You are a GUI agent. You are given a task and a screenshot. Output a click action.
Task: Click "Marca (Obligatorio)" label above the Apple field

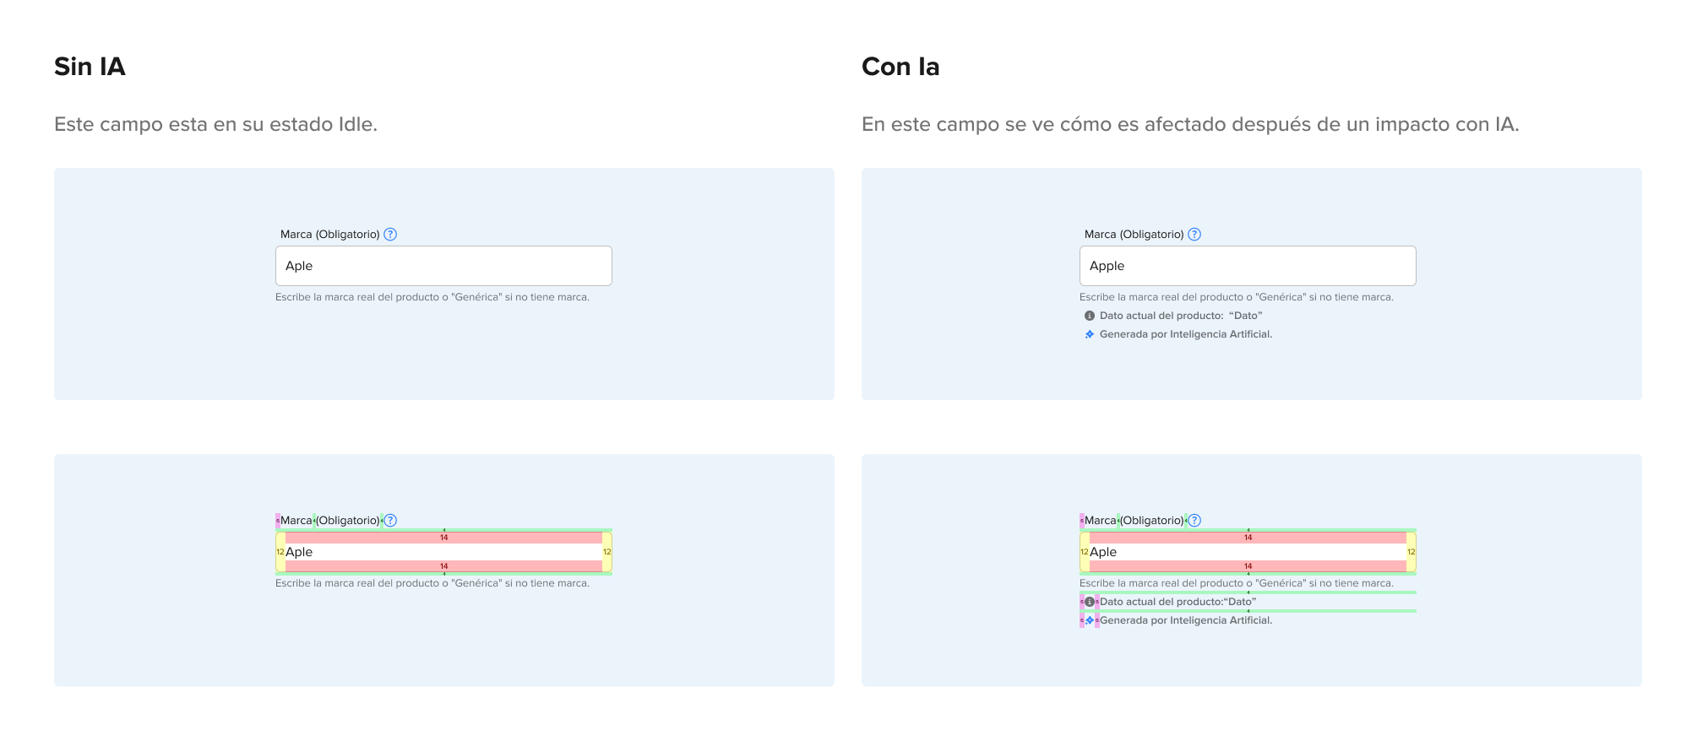point(1134,235)
